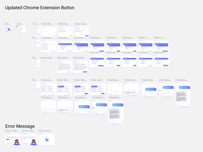This screenshot has width=203, height=152.
Task: Select the "Save Qui..." frame label
Action: click(x=81, y=24)
